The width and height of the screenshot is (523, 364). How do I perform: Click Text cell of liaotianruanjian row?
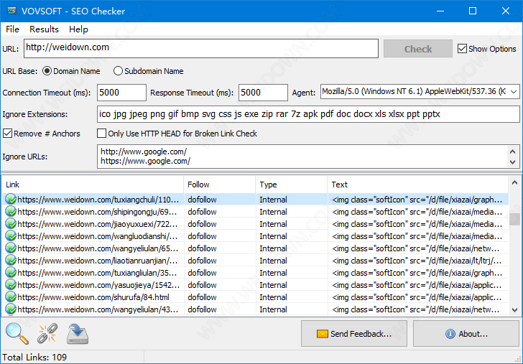(x=417, y=261)
